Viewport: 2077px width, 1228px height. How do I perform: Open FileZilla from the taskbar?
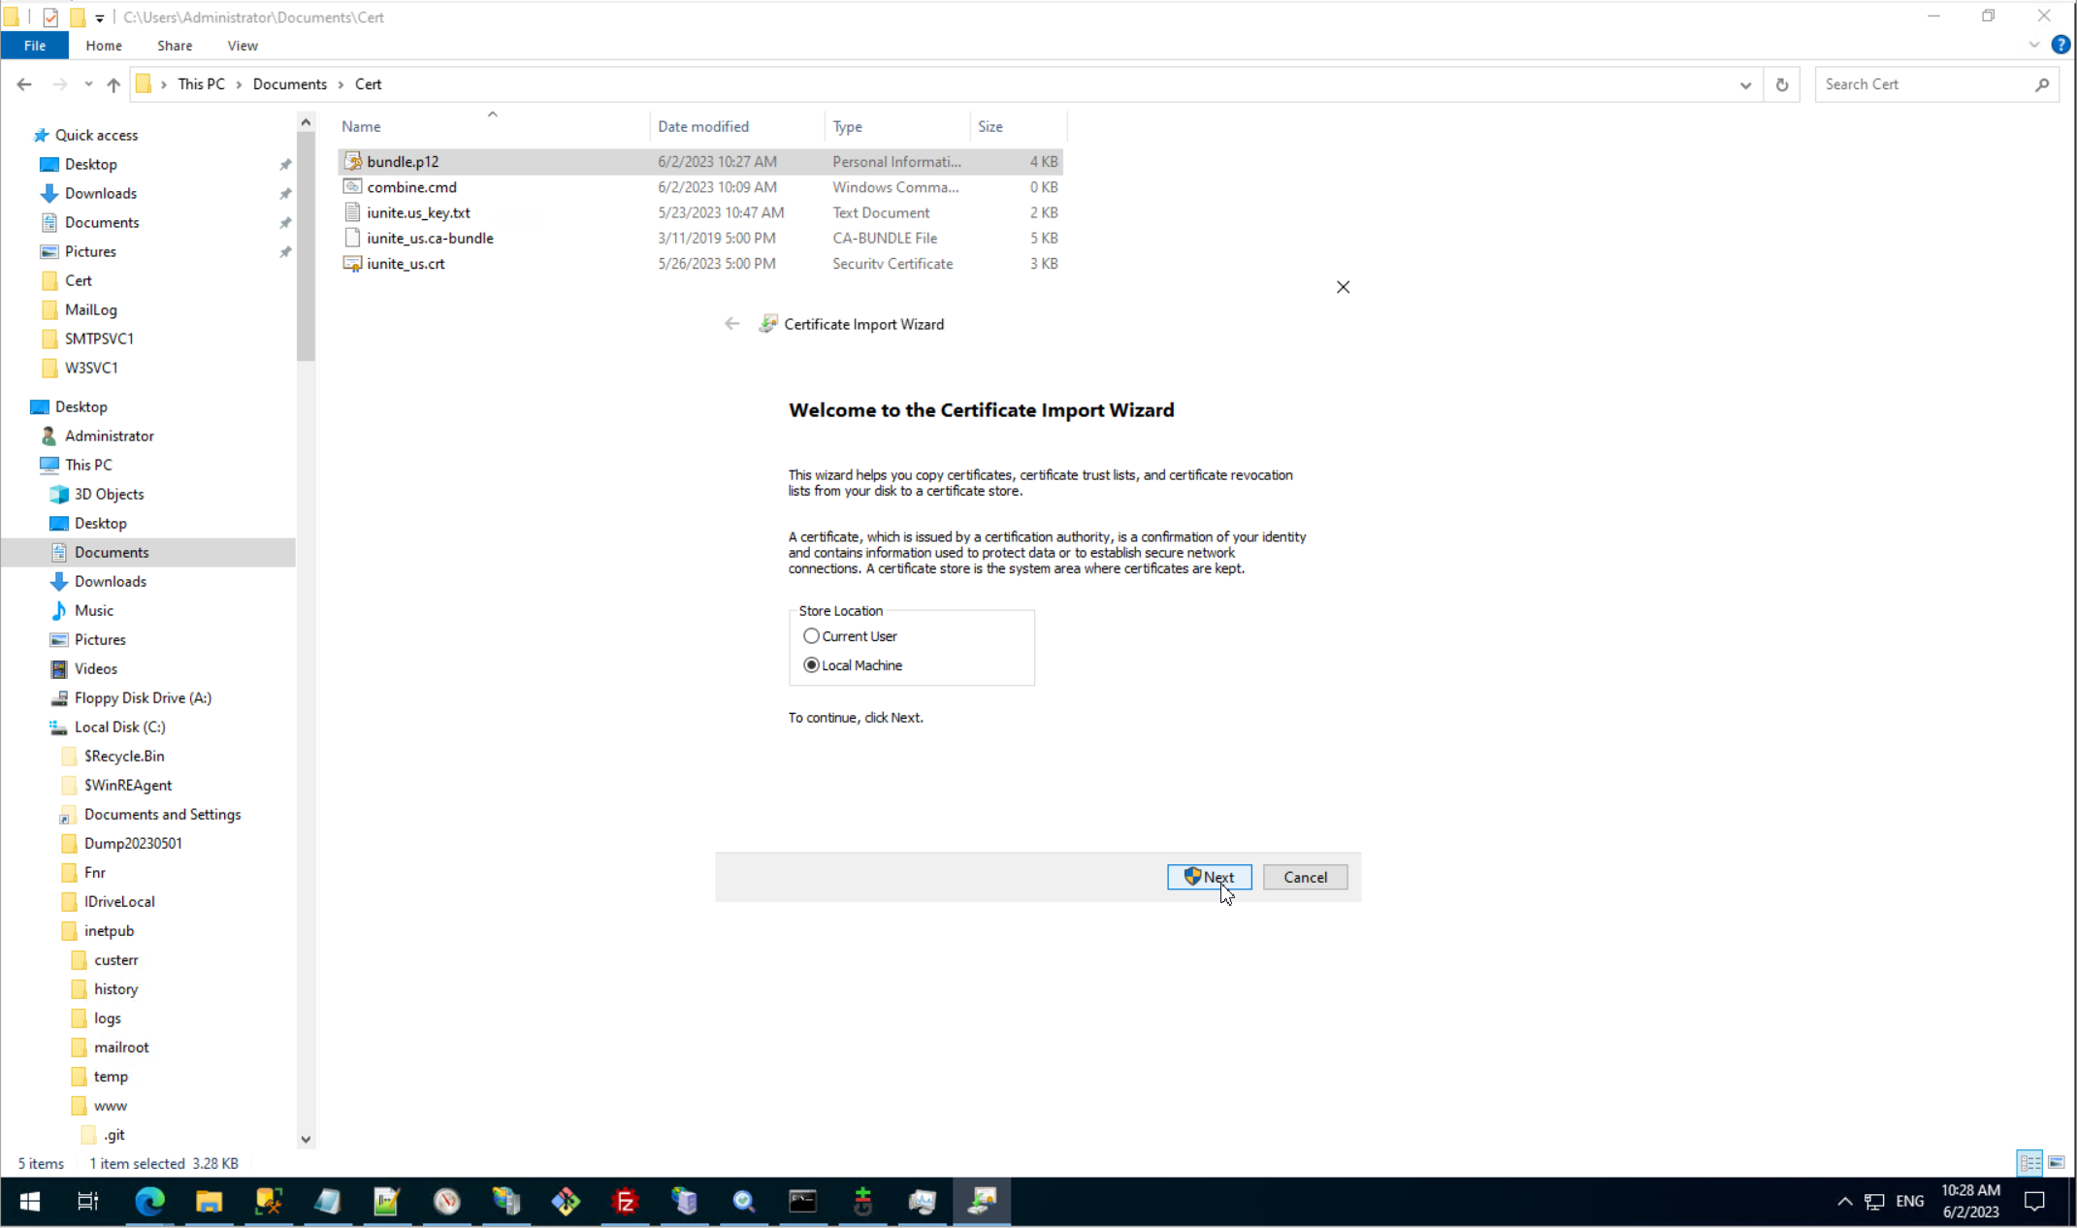click(626, 1202)
